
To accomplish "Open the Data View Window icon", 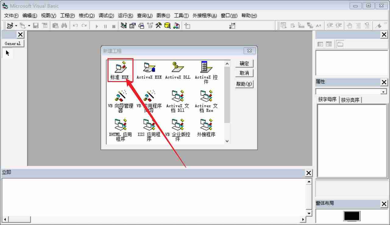I will click(167, 26).
